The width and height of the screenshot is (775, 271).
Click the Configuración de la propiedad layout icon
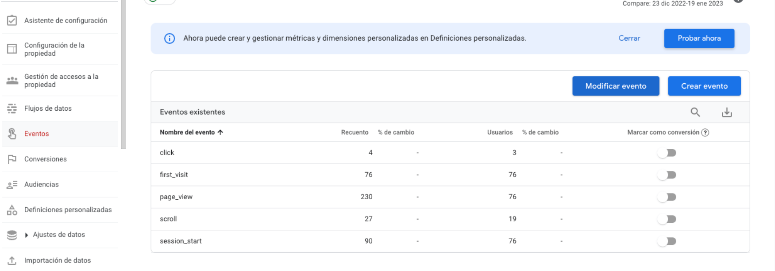tap(12, 49)
